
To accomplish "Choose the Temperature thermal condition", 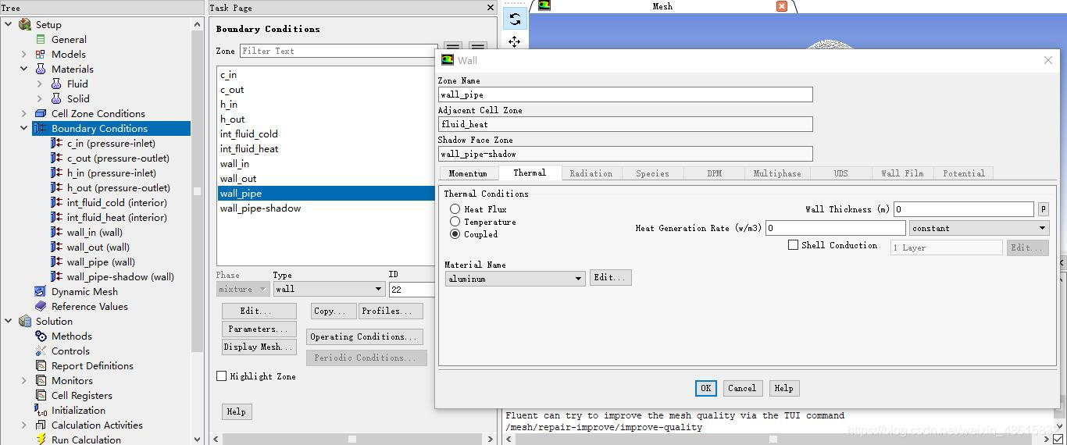I will [455, 222].
